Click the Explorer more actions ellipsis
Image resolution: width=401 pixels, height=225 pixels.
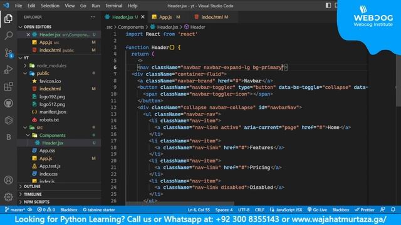tap(93, 17)
